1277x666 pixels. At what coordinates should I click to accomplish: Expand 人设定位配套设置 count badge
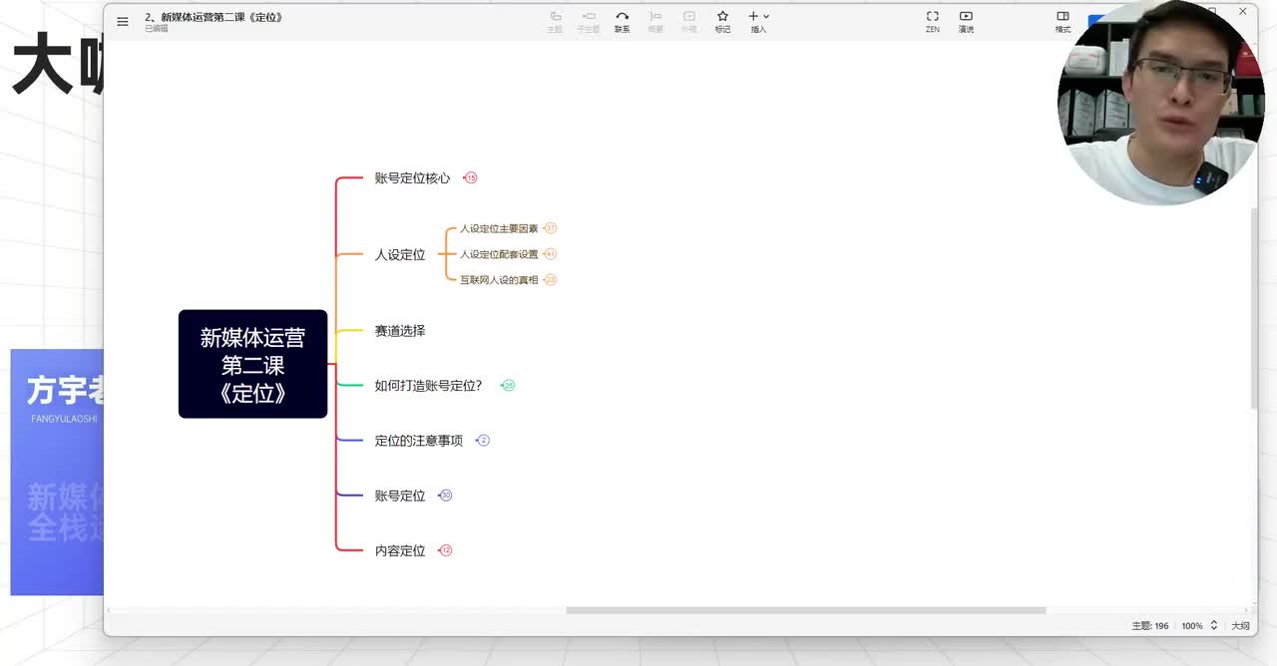551,254
